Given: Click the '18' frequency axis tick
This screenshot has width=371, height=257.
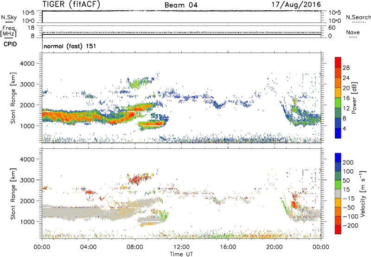Looking at the screenshot, I should point(31,28).
